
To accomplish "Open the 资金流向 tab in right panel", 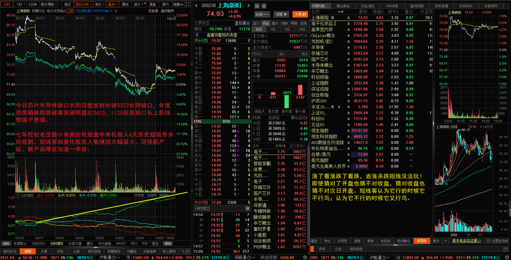I will coord(368,6).
